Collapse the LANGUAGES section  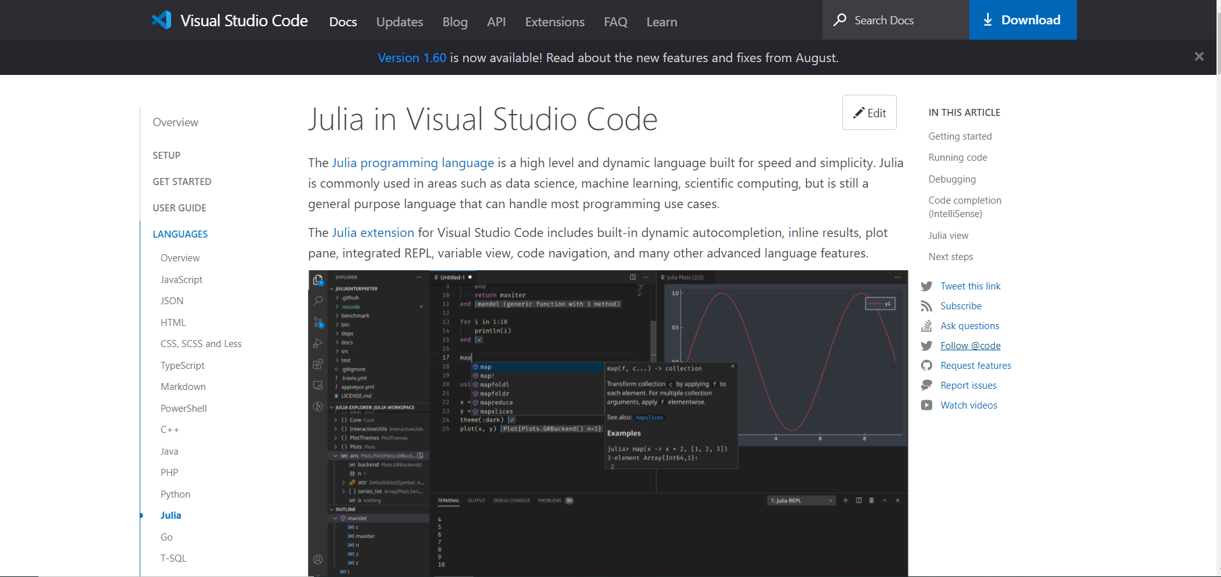[x=180, y=234]
